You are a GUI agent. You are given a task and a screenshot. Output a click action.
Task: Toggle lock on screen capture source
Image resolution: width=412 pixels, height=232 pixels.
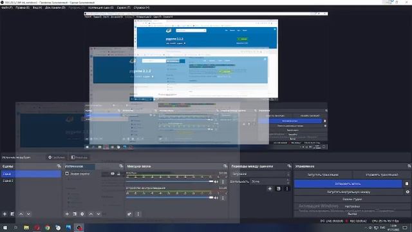tap(118, 173)
